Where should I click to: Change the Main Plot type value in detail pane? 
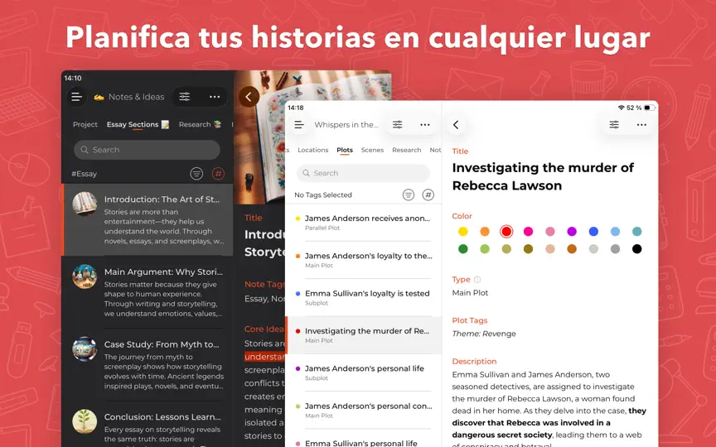(470, 293)
